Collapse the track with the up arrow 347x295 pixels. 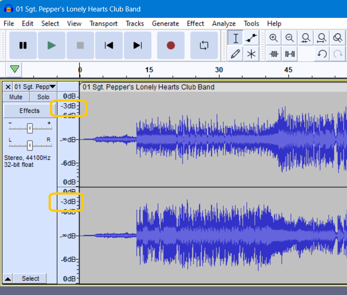(x=8, y=279)
